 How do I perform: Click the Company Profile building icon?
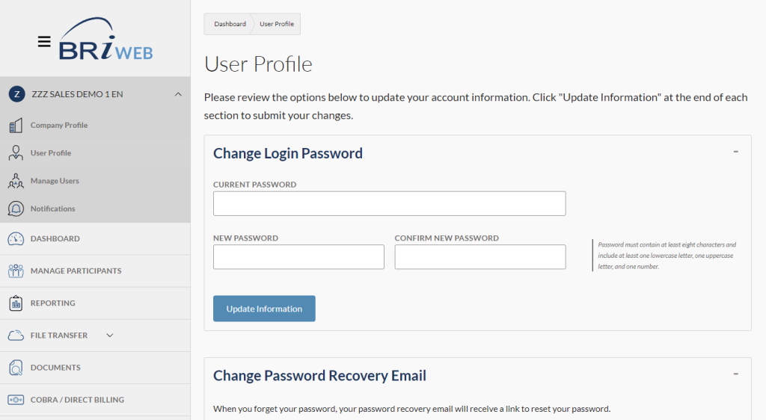(16, 126)
